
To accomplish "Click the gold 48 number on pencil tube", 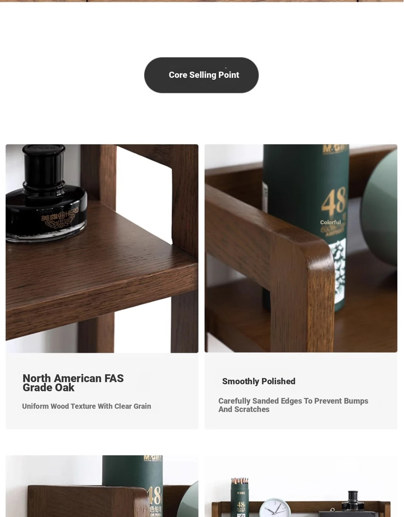I will 333,201.
